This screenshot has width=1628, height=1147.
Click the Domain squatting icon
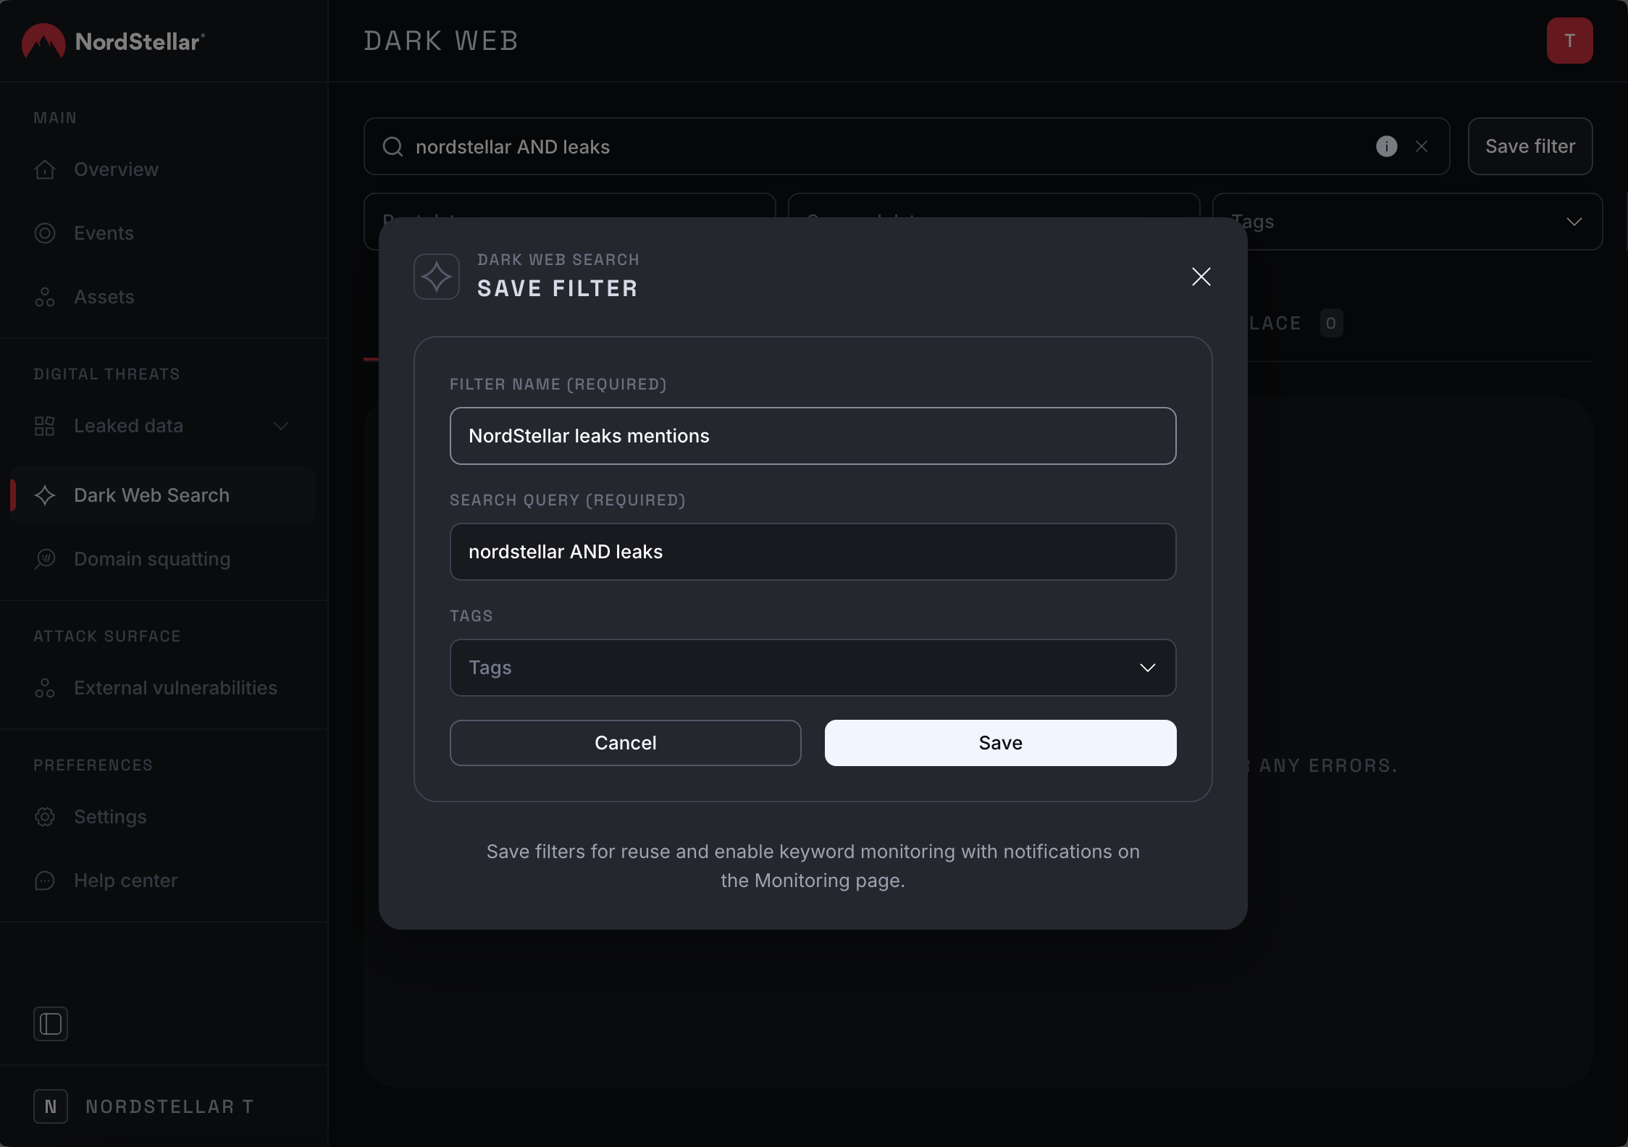point(45,559)
